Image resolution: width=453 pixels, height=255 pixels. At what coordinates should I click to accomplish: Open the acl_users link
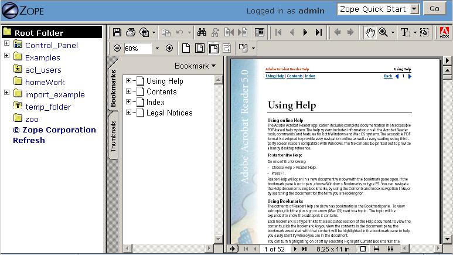[43, 70]
